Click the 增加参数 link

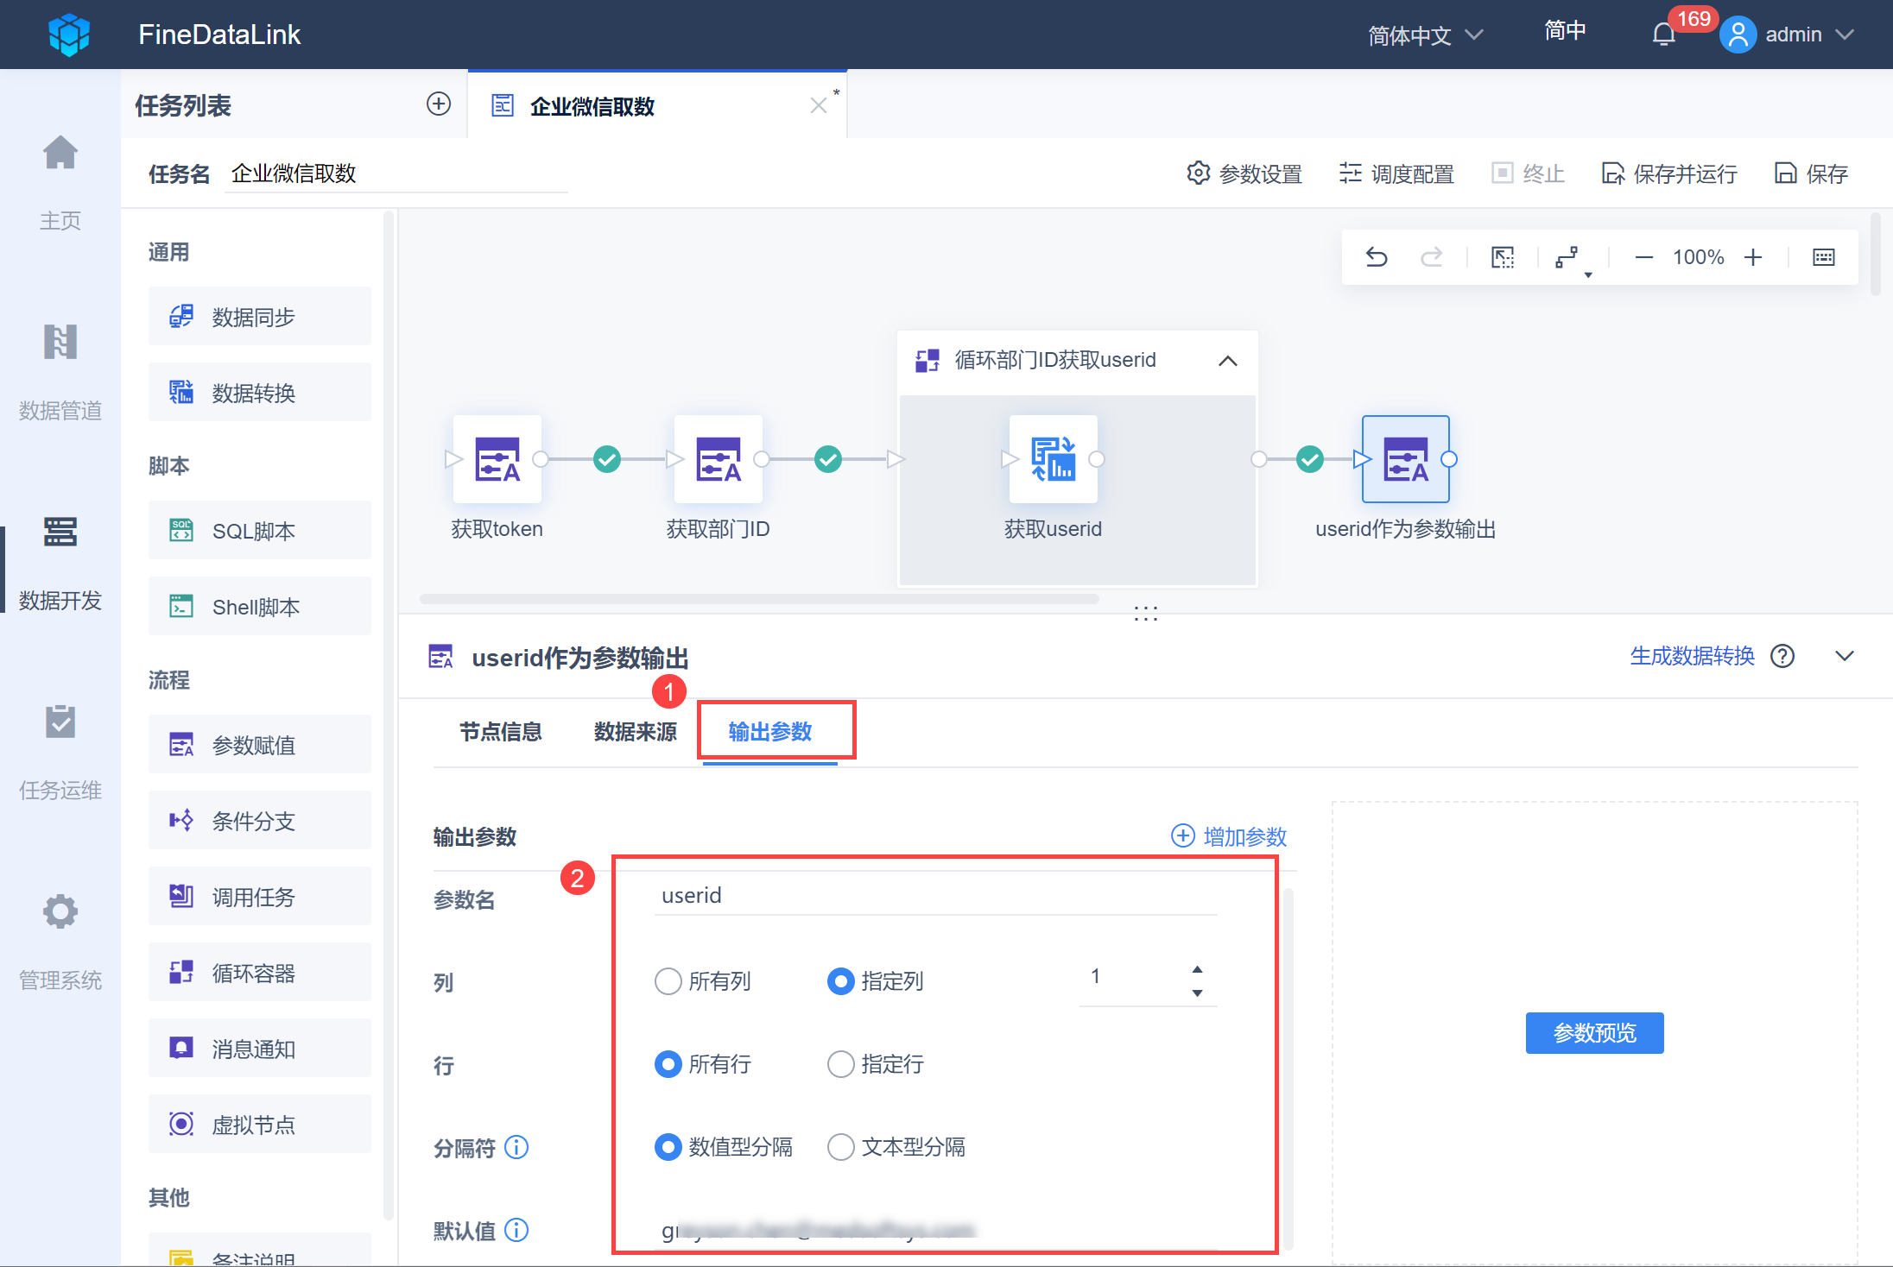point(1229,836)
